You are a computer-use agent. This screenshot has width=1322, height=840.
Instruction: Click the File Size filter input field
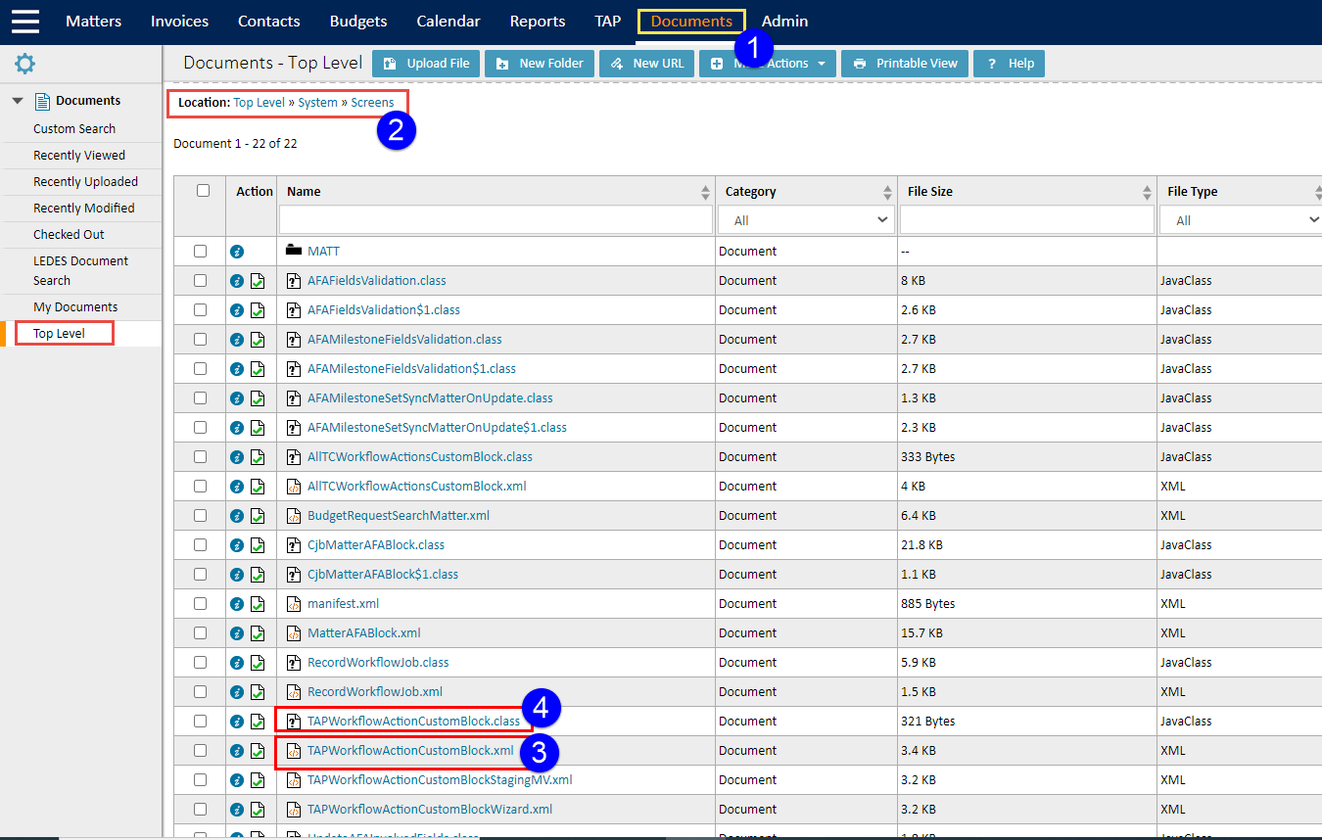tap(1027, 220)
